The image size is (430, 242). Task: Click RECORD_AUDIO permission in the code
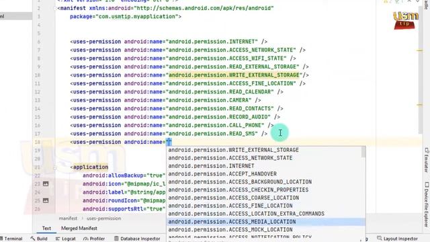coord(249,117)
